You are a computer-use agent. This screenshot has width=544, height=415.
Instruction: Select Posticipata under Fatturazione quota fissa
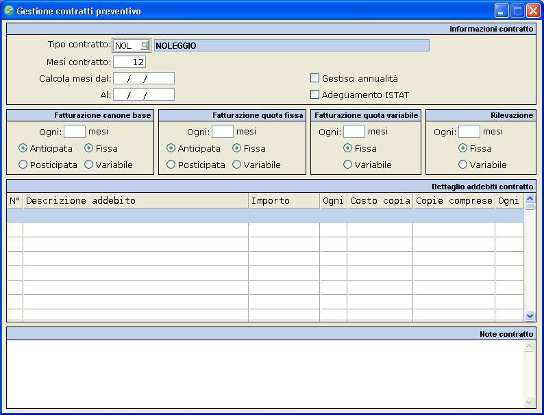coord(171,165)
